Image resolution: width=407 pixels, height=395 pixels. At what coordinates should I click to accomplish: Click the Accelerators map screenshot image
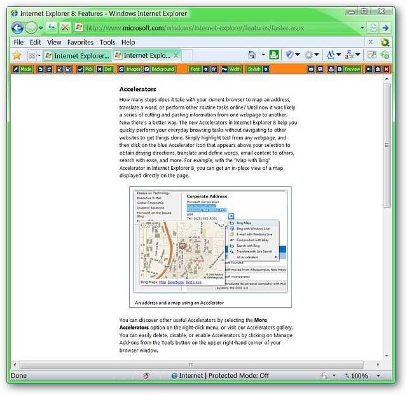[210, 242]
